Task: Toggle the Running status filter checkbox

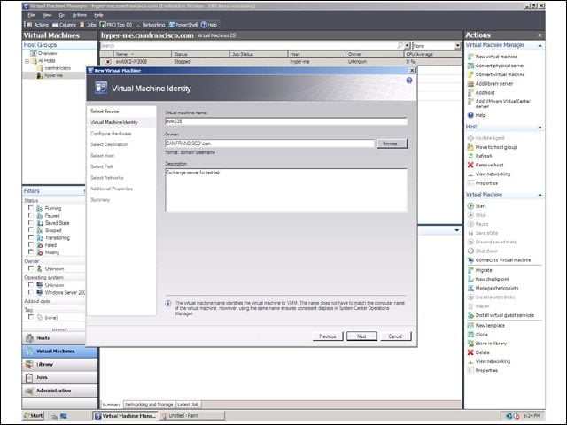Action: pyautogui.click(x=31, y=208)
